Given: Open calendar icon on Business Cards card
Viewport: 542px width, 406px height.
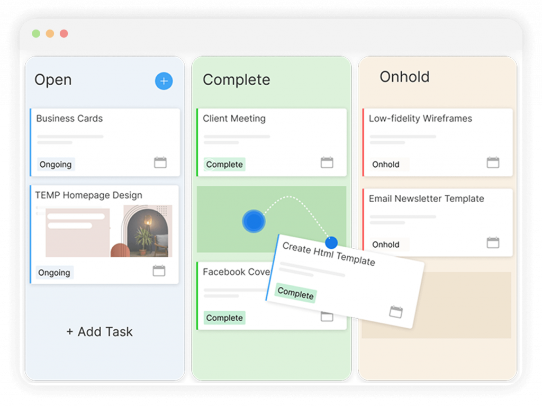Looking at the screenshot, I should pyautogui.click(x=160, y=163).
